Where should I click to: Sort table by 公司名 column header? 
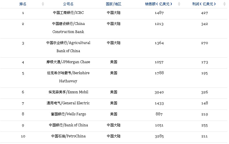[68, 4]
